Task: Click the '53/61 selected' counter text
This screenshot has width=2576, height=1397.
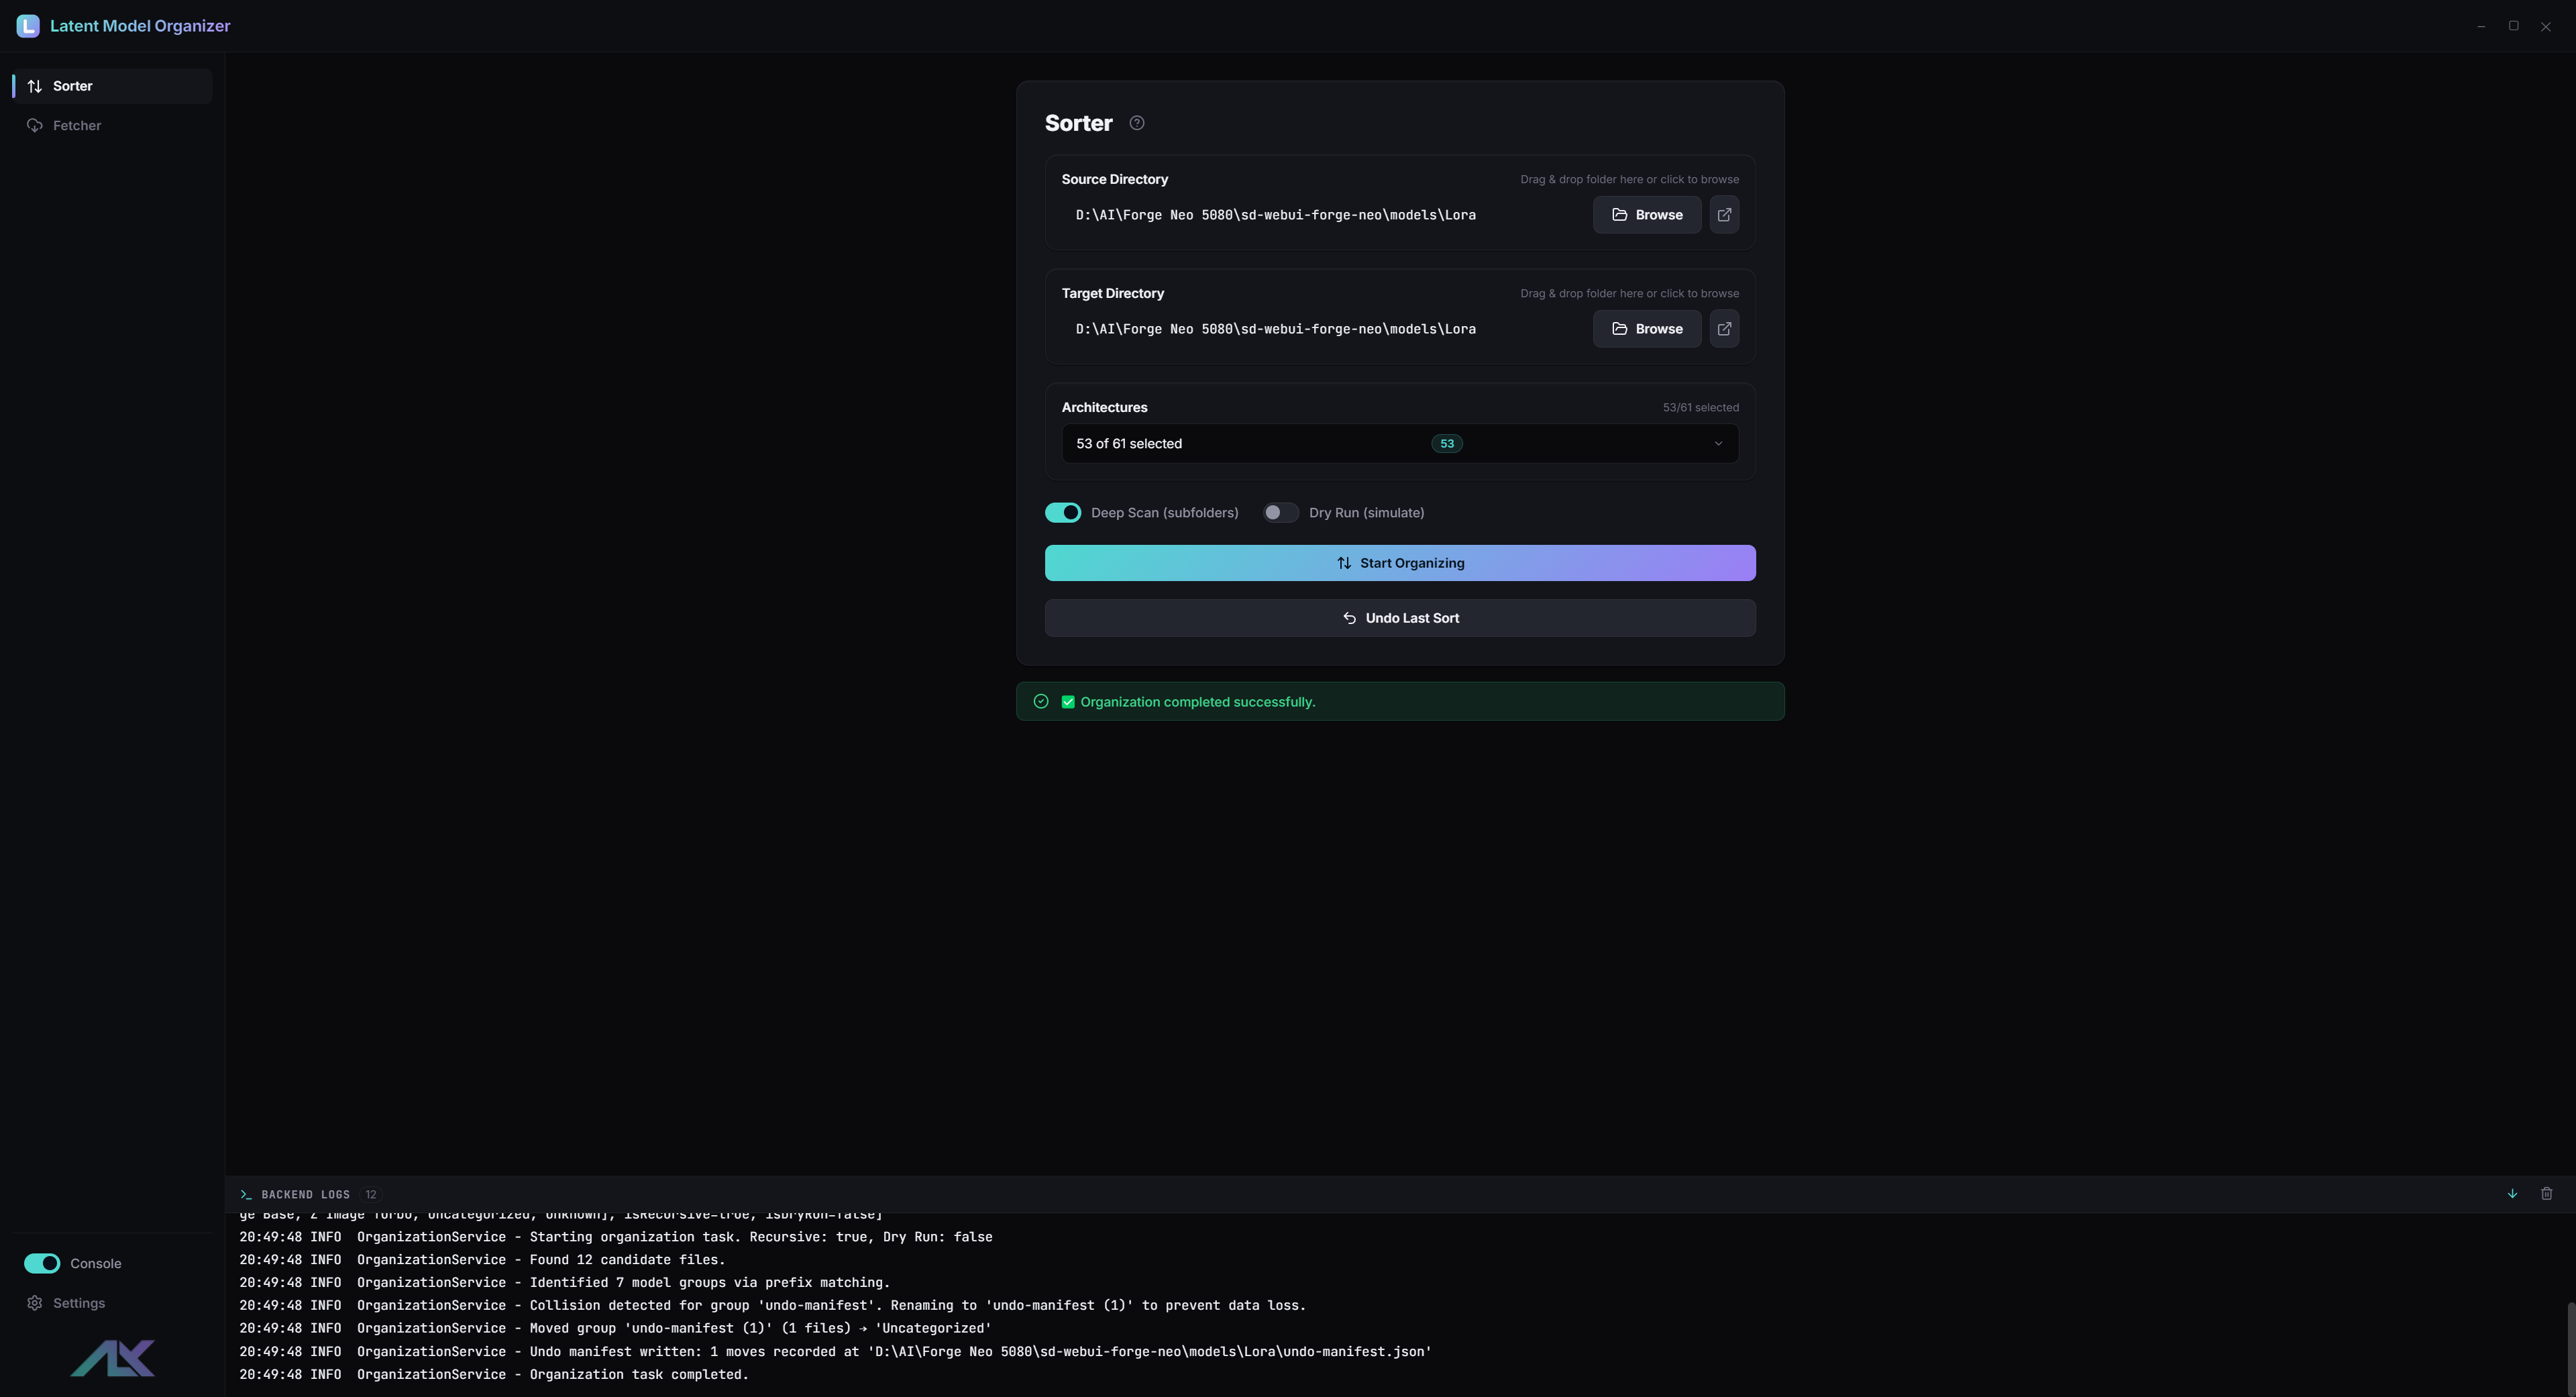Action: pyautogui.click(x=1700, y=408)
